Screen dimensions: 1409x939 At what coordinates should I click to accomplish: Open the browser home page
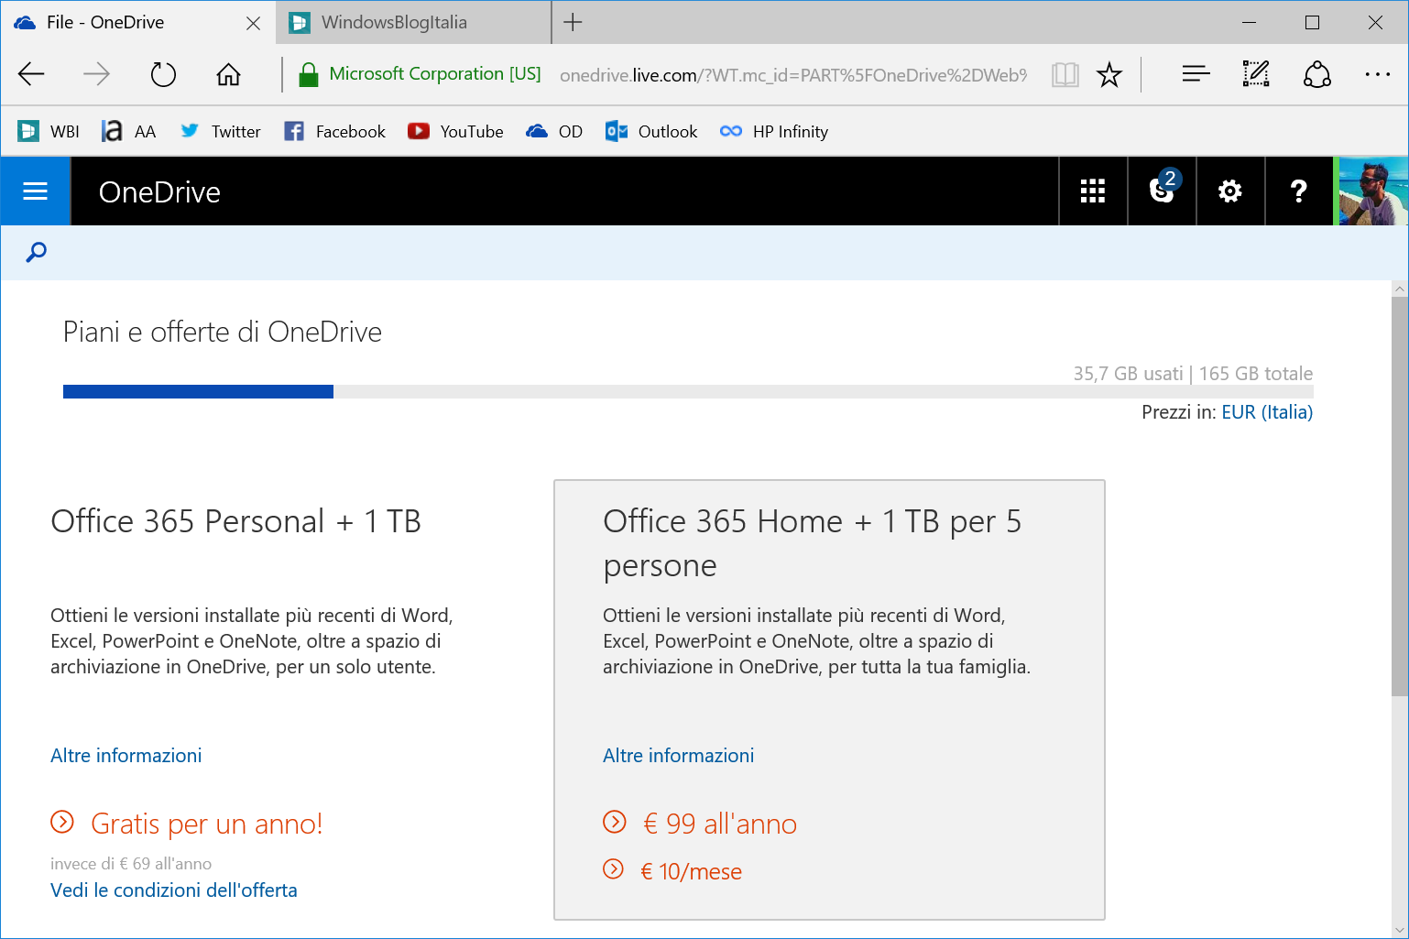[228, 74]
